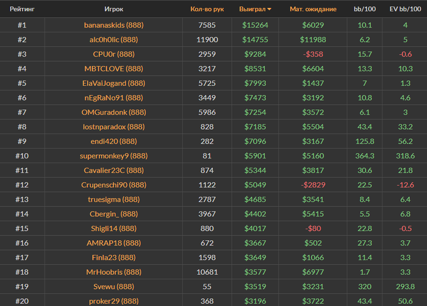Select the 7585 hands count cell
This screenshot has height=306, width=427.
tap(207, 25)
